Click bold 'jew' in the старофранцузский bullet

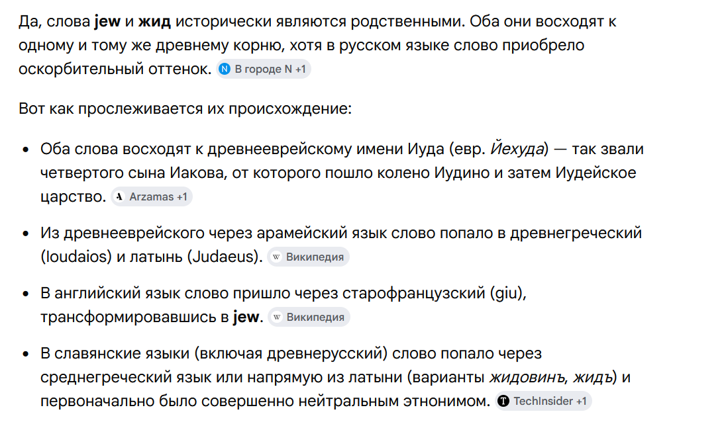(x=246, y=317)
